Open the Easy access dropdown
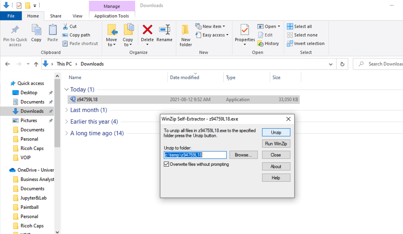Viewport: 403px width, 234px height. point(227,35)
